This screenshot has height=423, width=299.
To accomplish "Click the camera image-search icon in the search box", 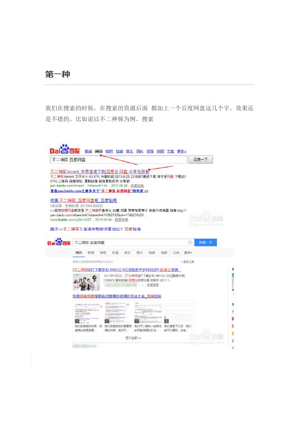I will [x=190, y=242].
